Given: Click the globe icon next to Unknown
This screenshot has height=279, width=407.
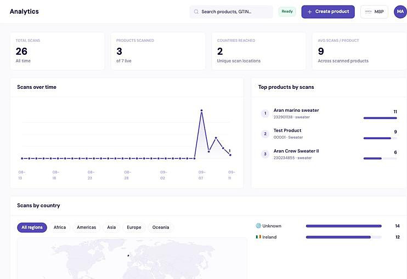Looking at the screenshot, I should coord(258,226).
